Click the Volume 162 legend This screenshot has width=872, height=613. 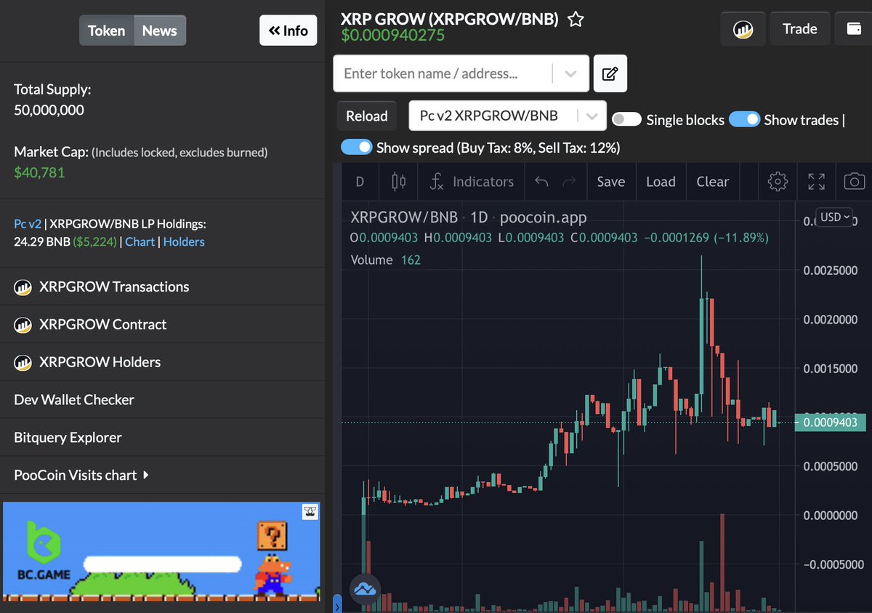(386, 260)
